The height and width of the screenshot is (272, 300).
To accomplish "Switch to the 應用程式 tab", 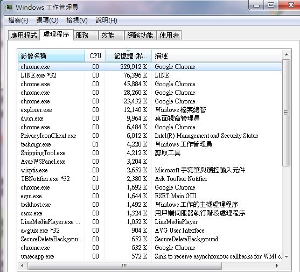I will (24, 35).
